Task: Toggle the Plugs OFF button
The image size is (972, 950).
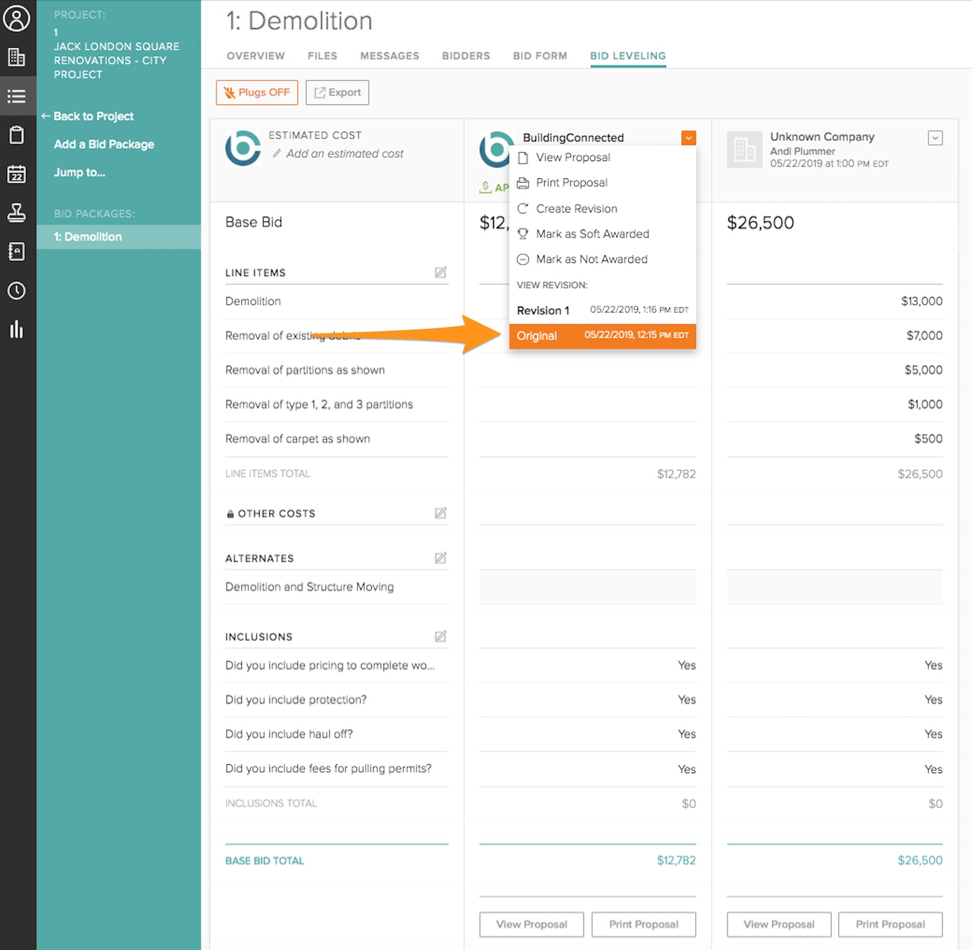Action: pos(257,93)
